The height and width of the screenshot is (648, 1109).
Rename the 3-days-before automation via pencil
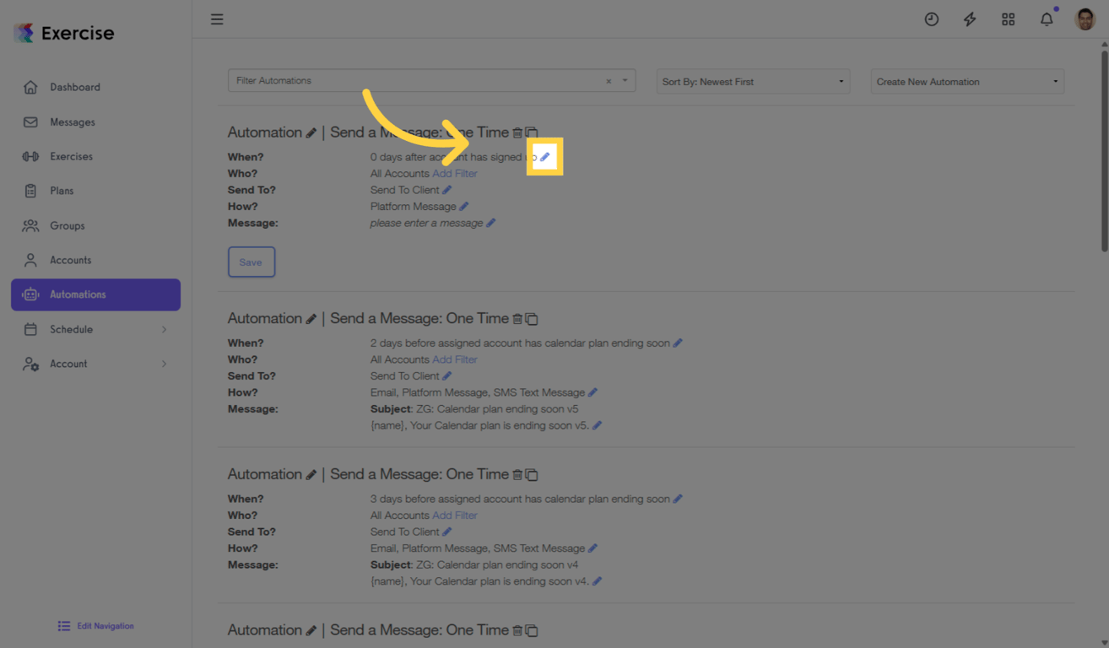click(311, 475)
